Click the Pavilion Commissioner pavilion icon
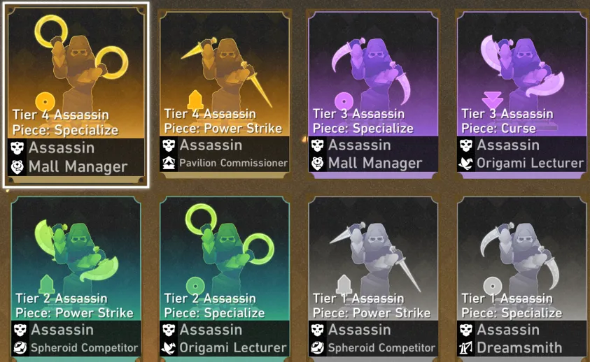590x362 pixels. (169, 163)
